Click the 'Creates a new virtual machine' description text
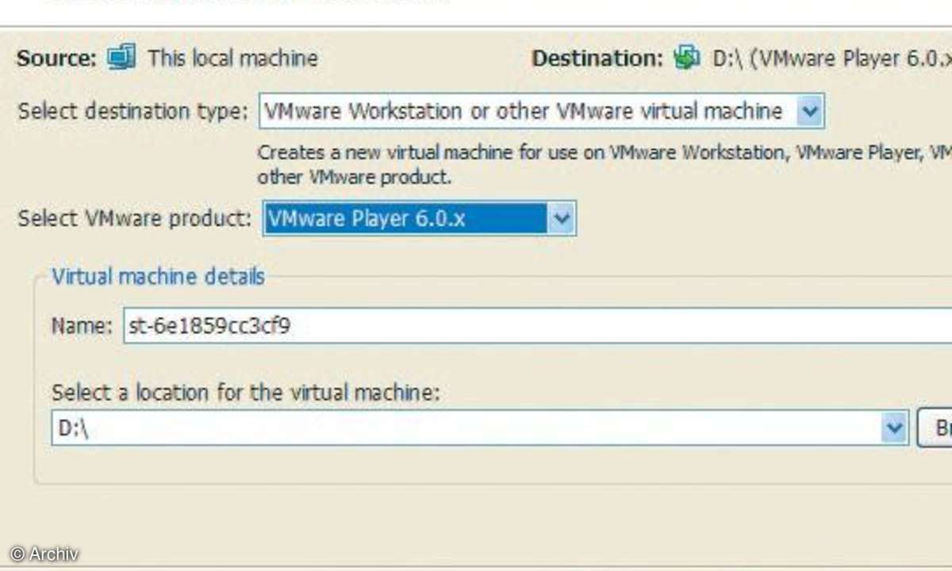952x571 pixels. point(605,165)
